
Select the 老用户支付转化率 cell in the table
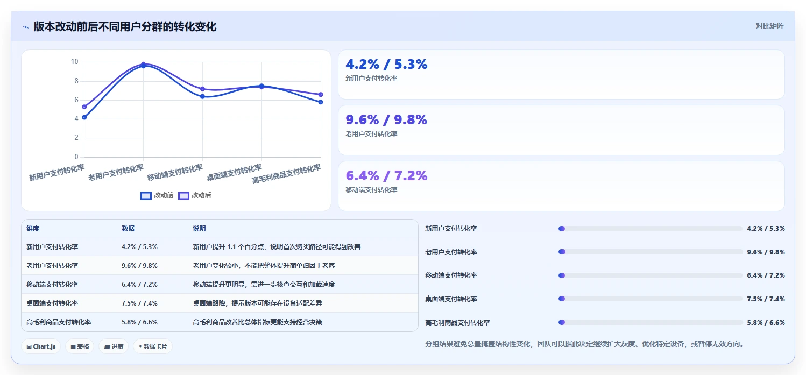point(52,266)
